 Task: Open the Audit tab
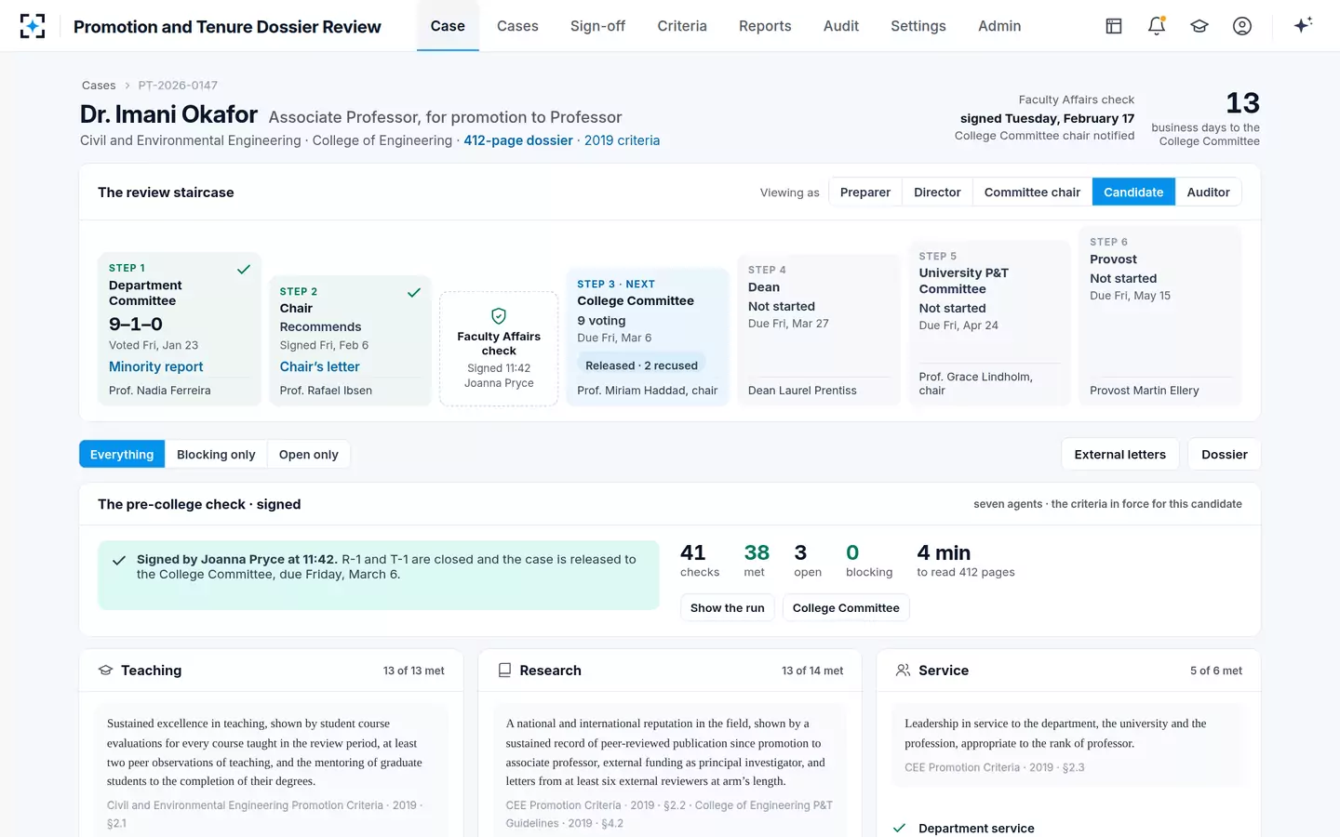point(841,26)
